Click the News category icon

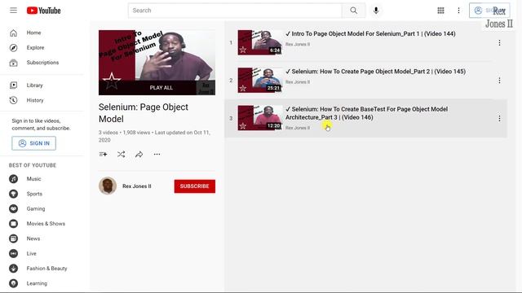(13, 238)
